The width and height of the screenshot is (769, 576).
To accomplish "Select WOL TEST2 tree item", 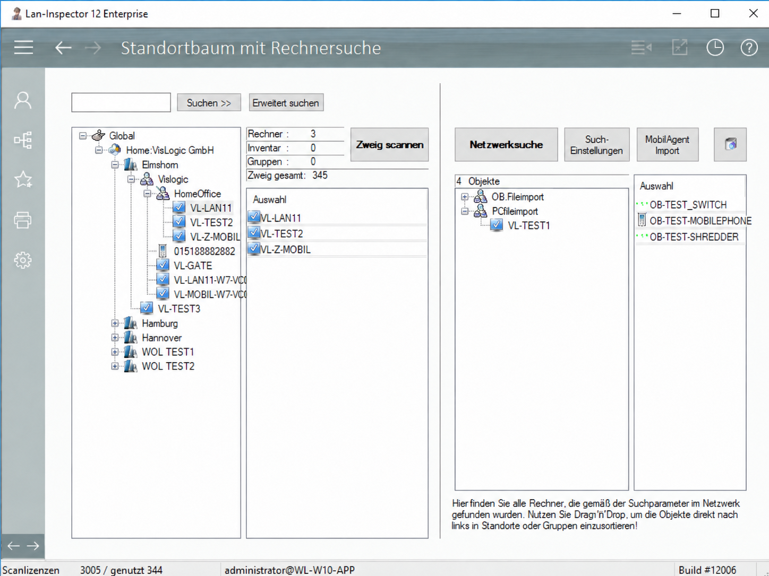I will tap(168, 366).
